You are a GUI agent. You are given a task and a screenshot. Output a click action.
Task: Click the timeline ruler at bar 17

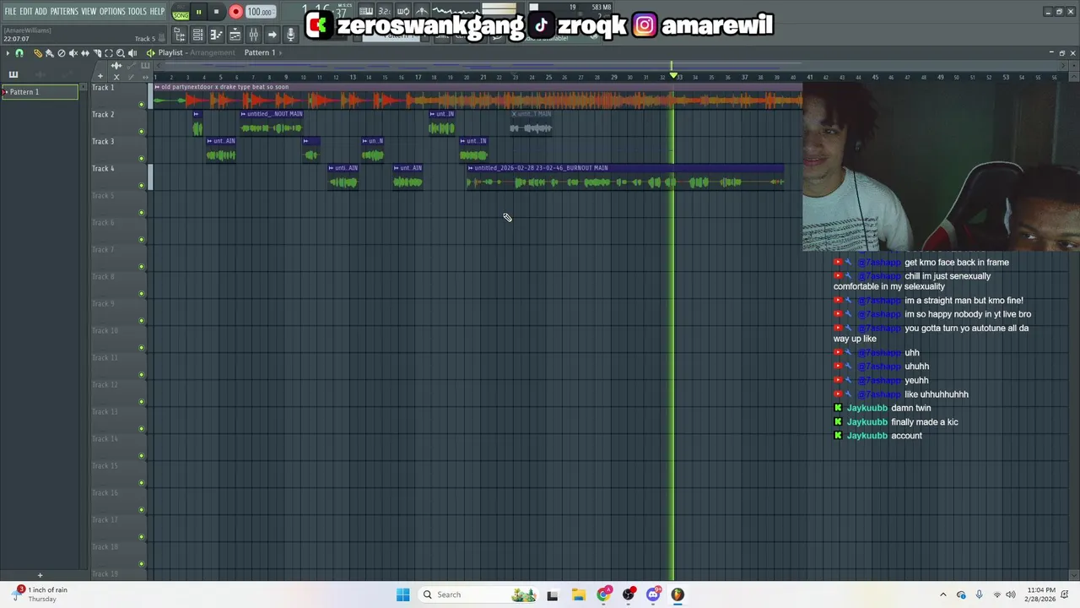tap(418, 77)
